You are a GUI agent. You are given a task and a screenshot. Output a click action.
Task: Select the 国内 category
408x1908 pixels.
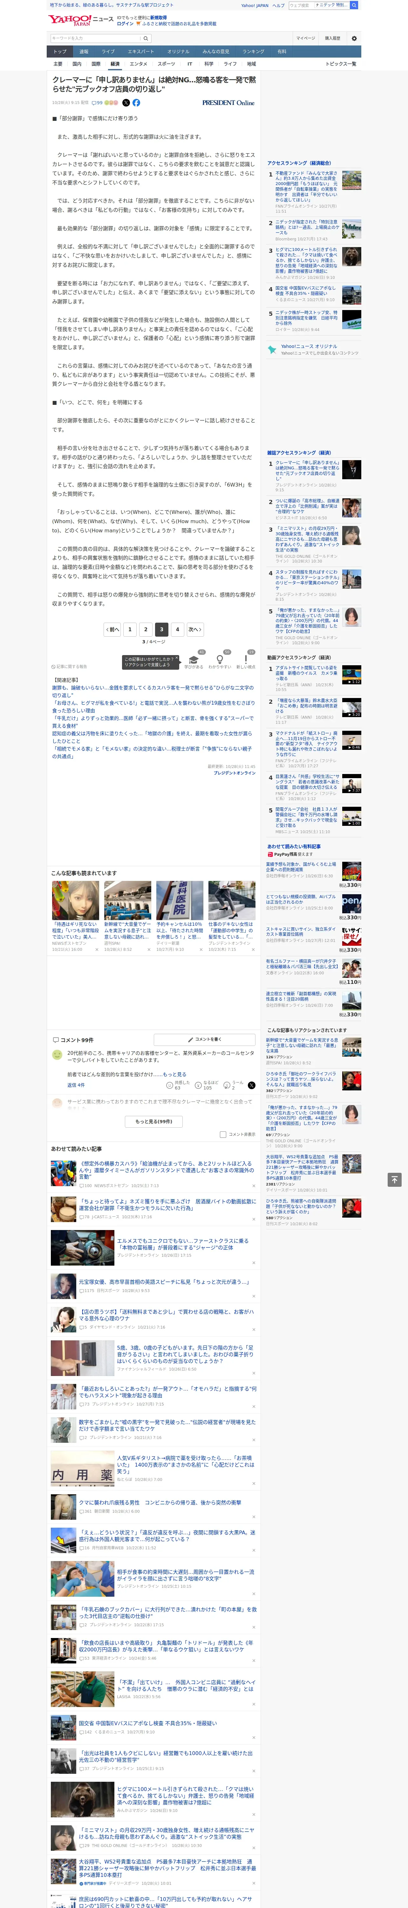pos(77,64)
